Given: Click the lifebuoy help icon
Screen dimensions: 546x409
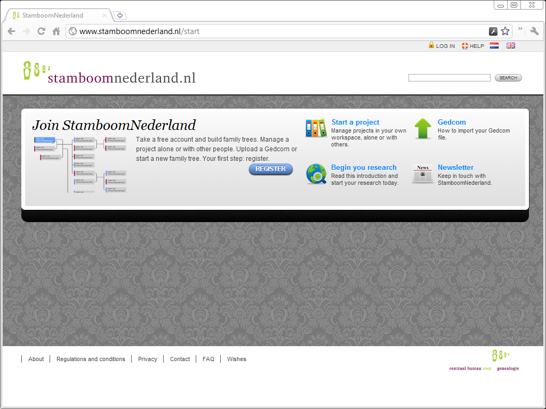Looking at the screenshot, I should click(465, 46).
